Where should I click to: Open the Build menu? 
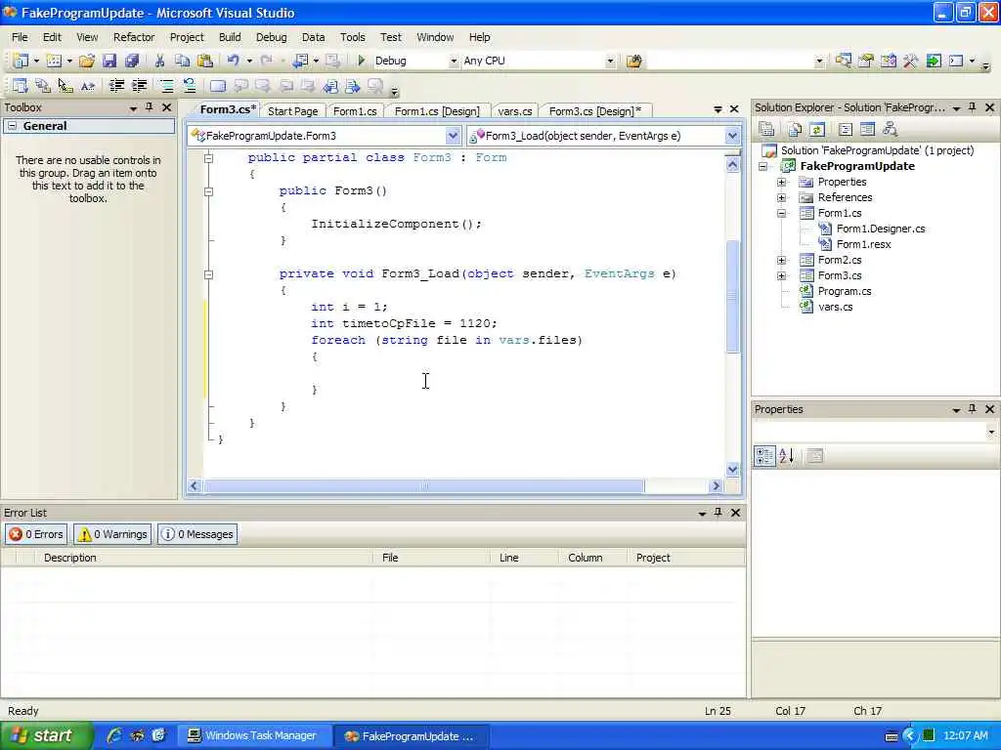pyautogui.click(x=230, y=37)
